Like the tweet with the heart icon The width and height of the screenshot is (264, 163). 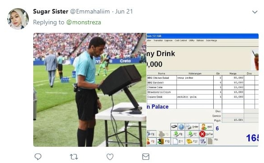coord(110,157)
